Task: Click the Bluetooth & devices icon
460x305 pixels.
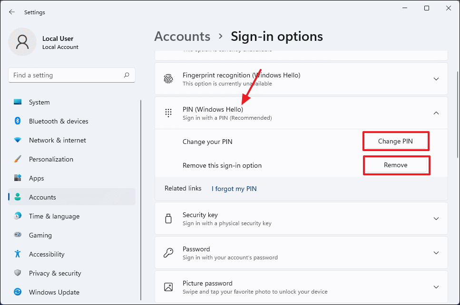Action: point(18,121)
